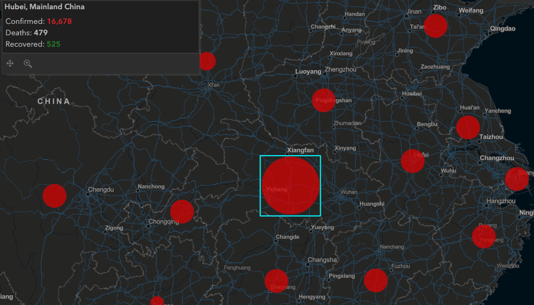Select the red circle west of Fuzhou
The width and height of the screenshot is (534, 305).
tap(376, 280)
